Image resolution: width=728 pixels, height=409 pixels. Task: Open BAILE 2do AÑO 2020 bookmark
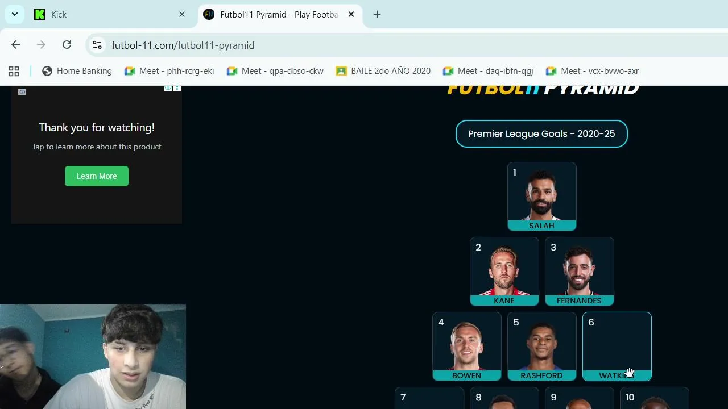pyautogui.click(x=383, y=71)
